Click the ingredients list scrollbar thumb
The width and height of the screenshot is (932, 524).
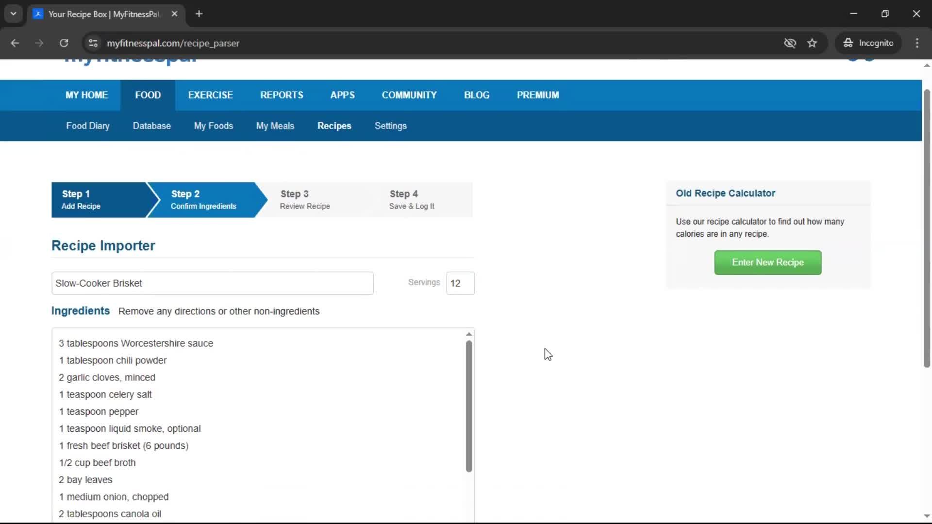(x=469, y=406)
